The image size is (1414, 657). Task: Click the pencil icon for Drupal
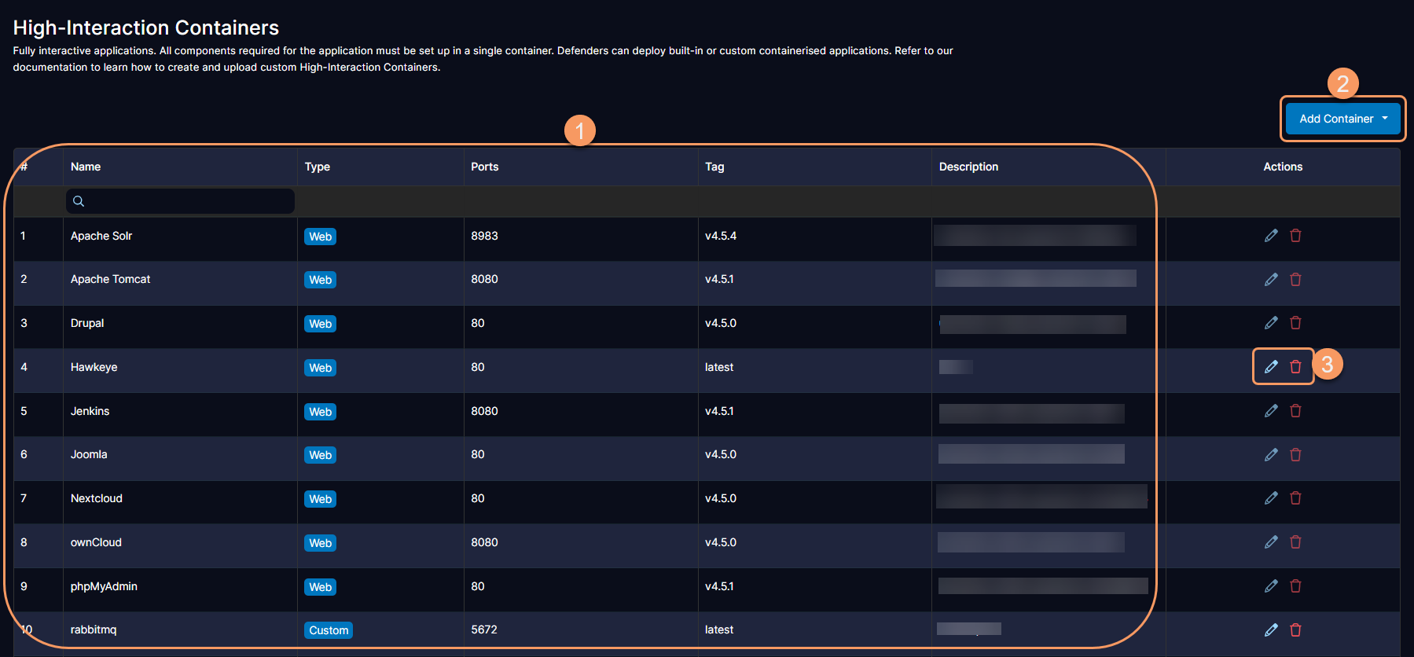click(x=1270, y=323)
